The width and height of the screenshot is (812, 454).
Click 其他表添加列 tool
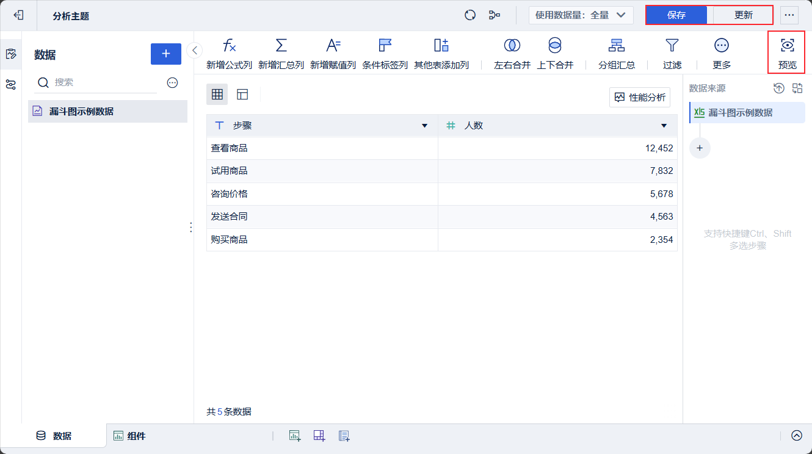coord(441,54)
